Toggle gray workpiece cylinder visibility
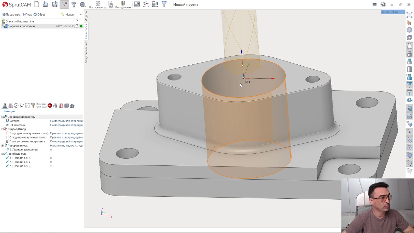This screenshot has width=414, height=233. [409, 69]
